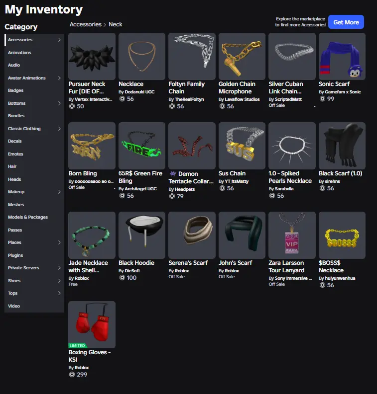Open the $BOSS$ Necklace item image
This screenshot has height=394, width=377.
pos(342,235)
